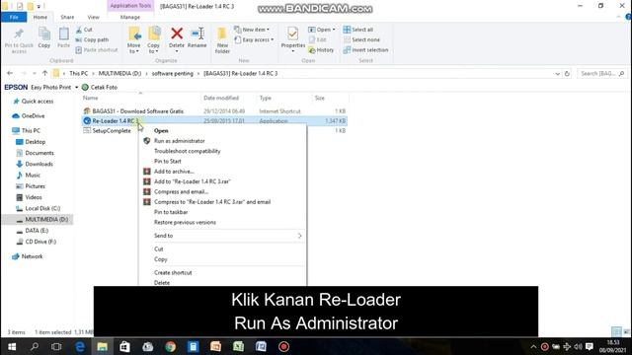Select Troubleshoot compatibility menu item

[187, 151]
